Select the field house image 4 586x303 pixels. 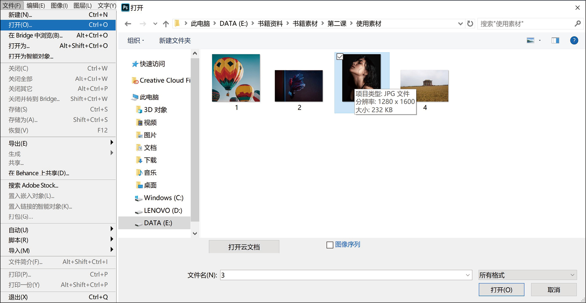pos(424,86)
